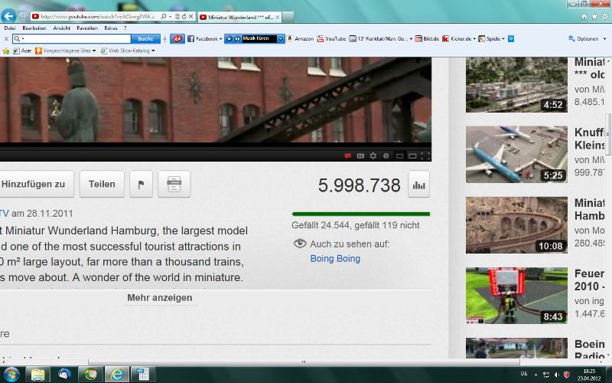
Task: Click the Watch Later clock icon
Action: (386, 156)
